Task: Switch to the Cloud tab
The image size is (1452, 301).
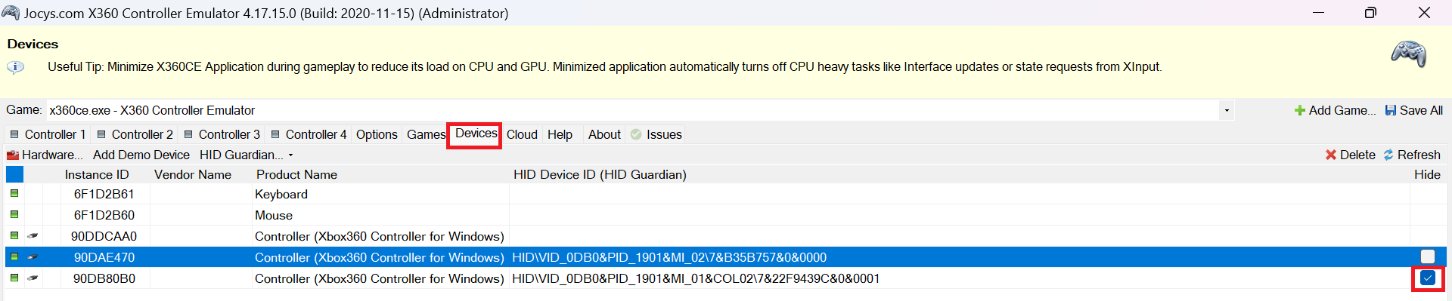Action: click(x=522, y=134)
